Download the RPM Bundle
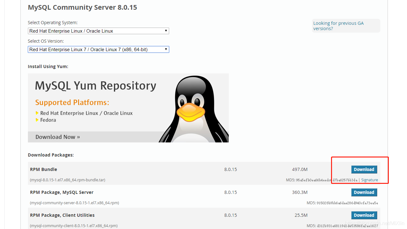 (364, 169)
